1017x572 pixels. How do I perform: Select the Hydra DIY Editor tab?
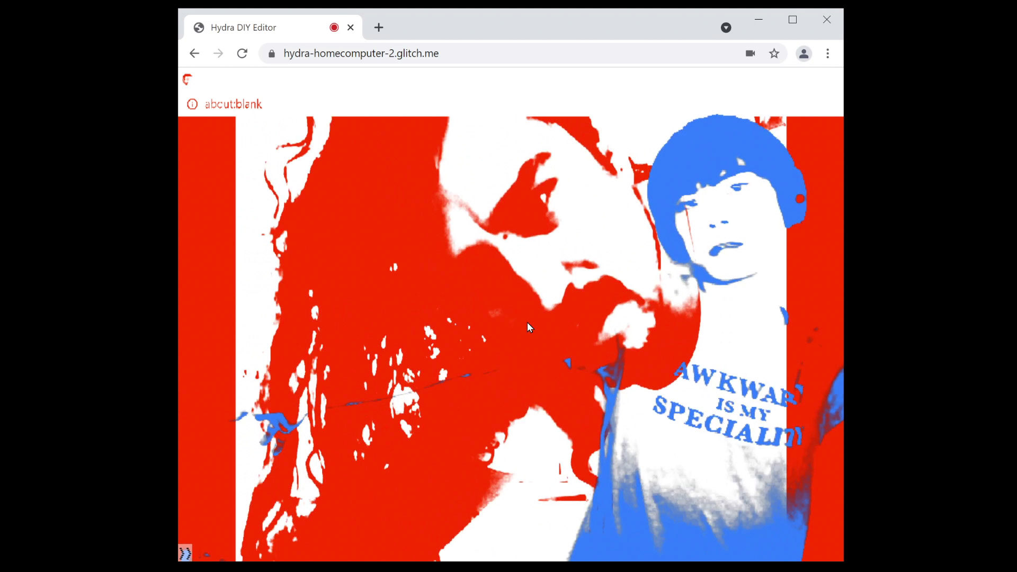click(249, 28)
